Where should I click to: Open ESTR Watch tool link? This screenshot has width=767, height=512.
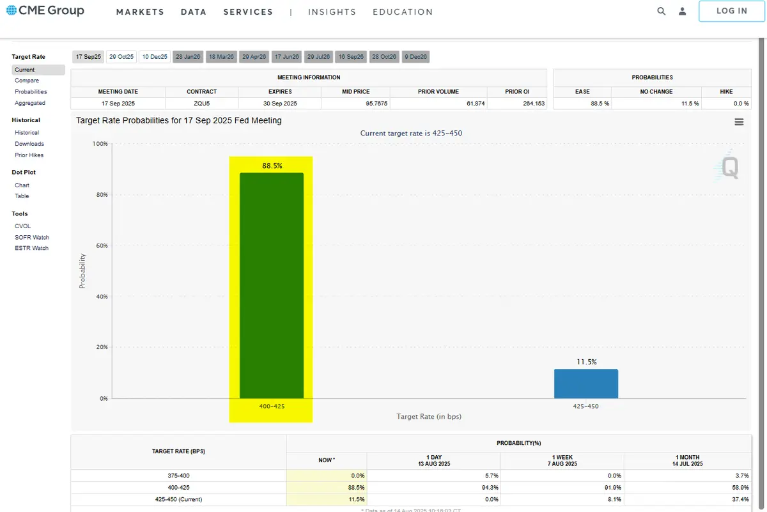click(31, 248)
